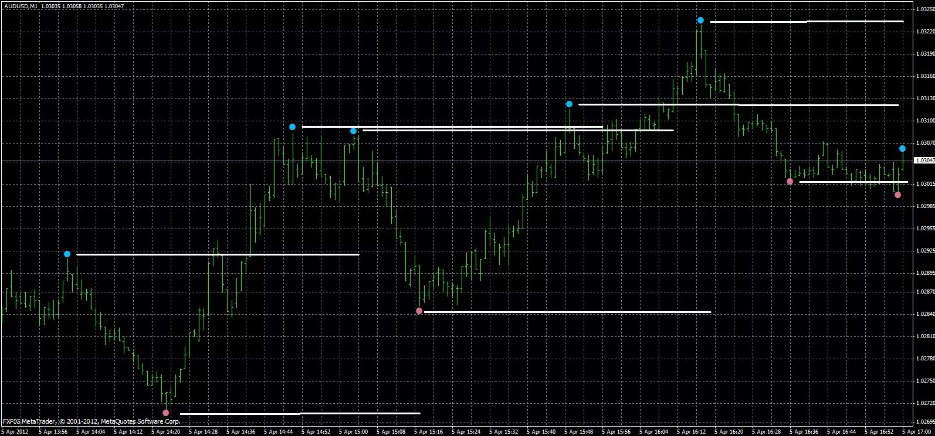Click the '5 Apr 14:20' time label
The width and height of the screenshot is (935, 436).
pyautogui.click(x=167, y=432)
